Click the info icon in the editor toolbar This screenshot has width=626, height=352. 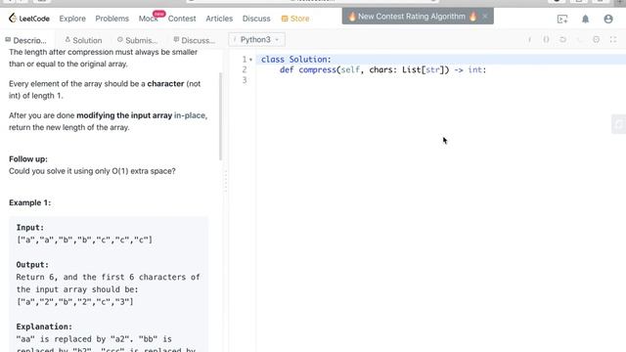tap(529, 39)
